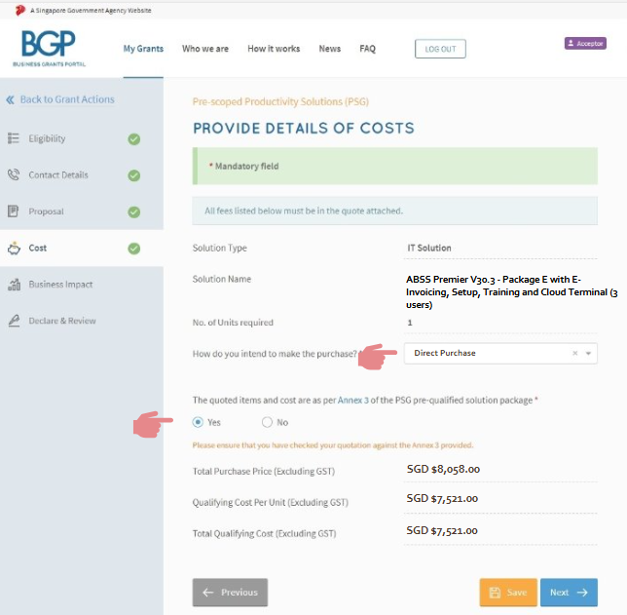Select Yes for Annex 3 quoted items
Viewport: 627px width, 615px height.
click(198, 422)
